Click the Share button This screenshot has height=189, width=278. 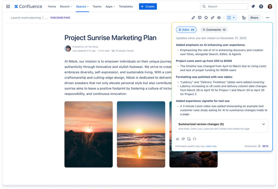pyautogui.click(x=254, y=18)
